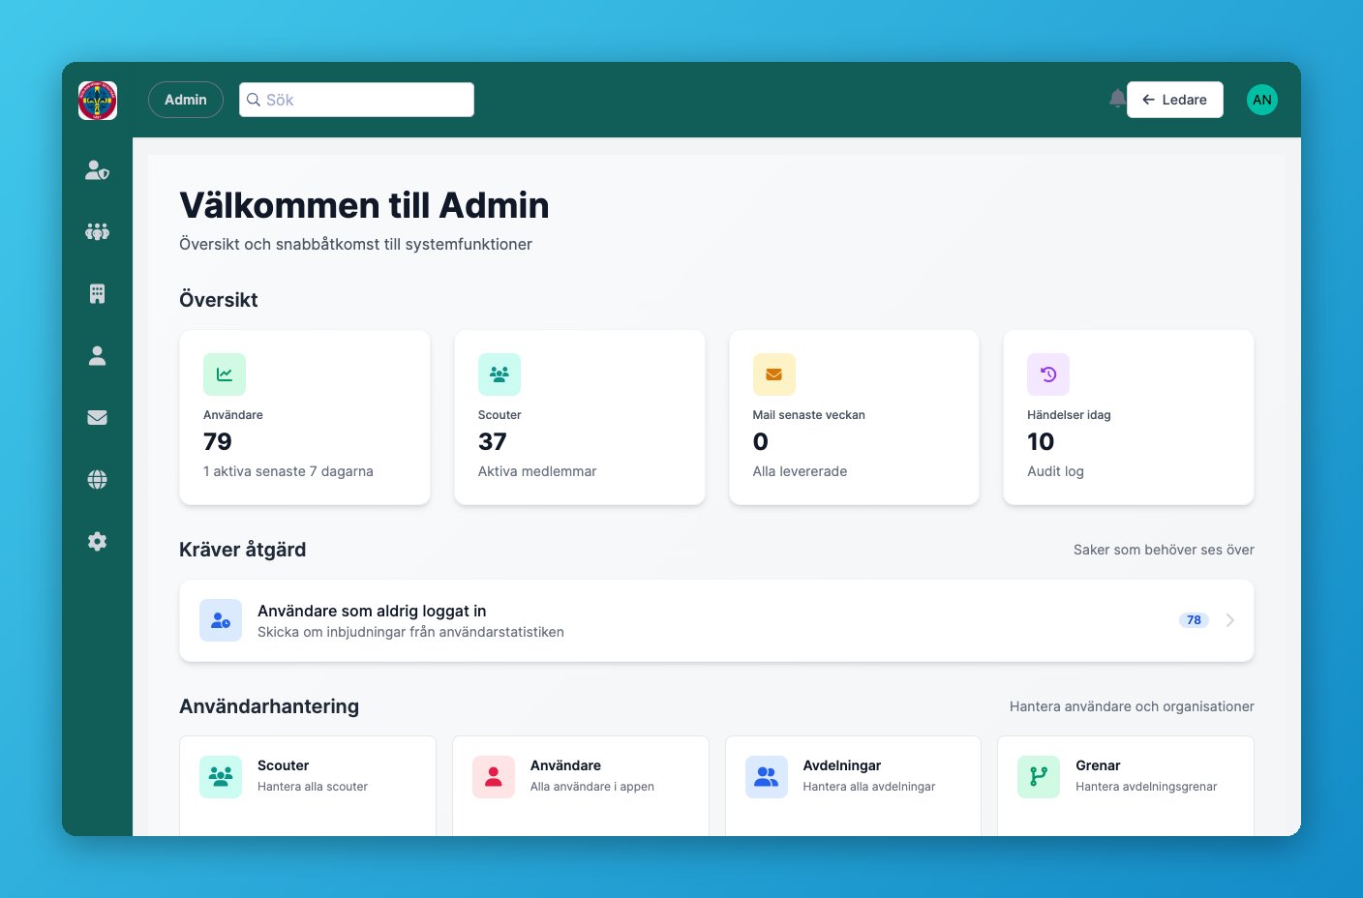
Task: Open the user shield sidebar icon
Action: (x=98, y=170)
